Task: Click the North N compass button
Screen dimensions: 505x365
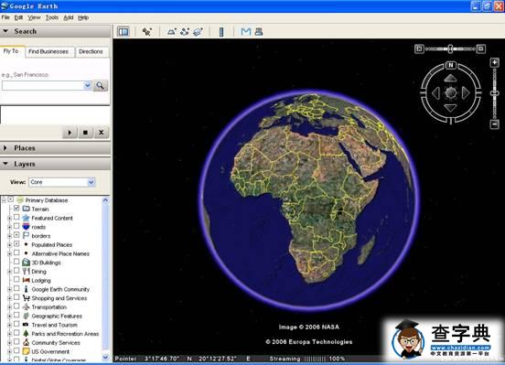Action: [451, 65]
